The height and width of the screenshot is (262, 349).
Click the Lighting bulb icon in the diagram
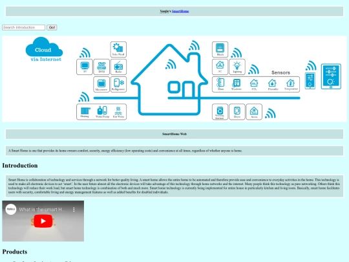point(237,67)
